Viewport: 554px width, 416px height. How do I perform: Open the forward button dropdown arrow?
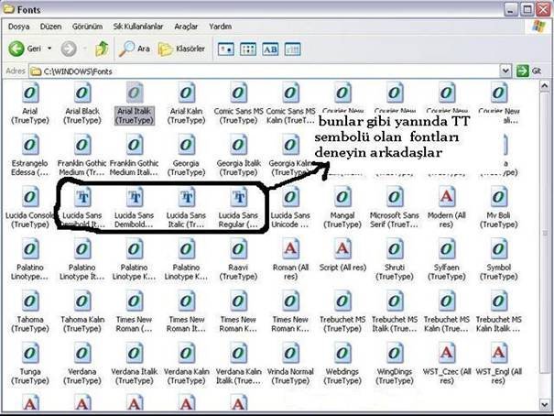[85, 49]
